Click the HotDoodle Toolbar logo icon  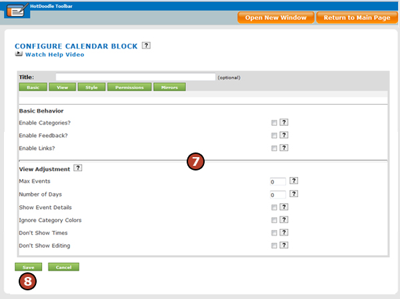point(17,10)
